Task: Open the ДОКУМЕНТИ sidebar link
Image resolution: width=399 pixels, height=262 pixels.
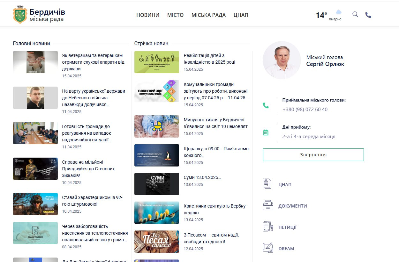Action: click(293, 206)
